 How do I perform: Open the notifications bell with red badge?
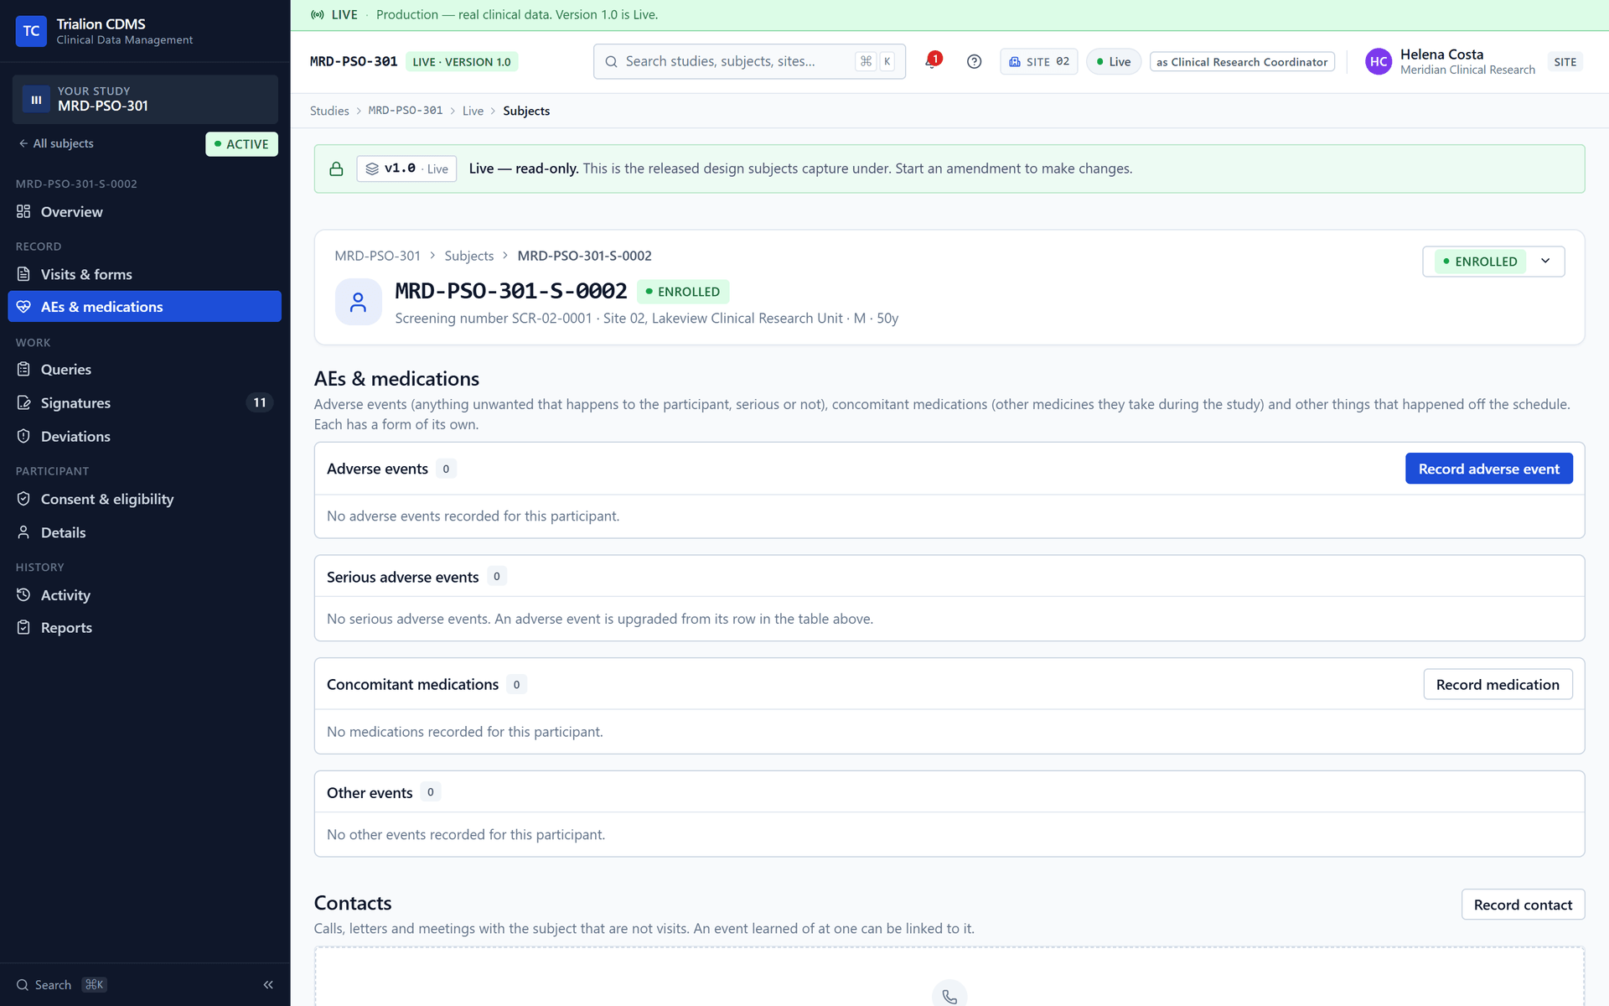[932, 61]
